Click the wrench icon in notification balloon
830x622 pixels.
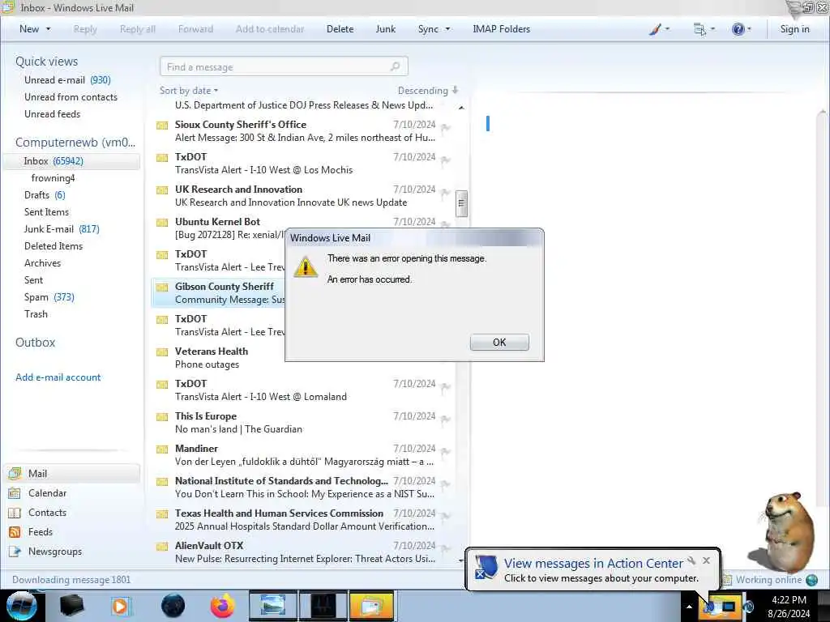(691, 560)
